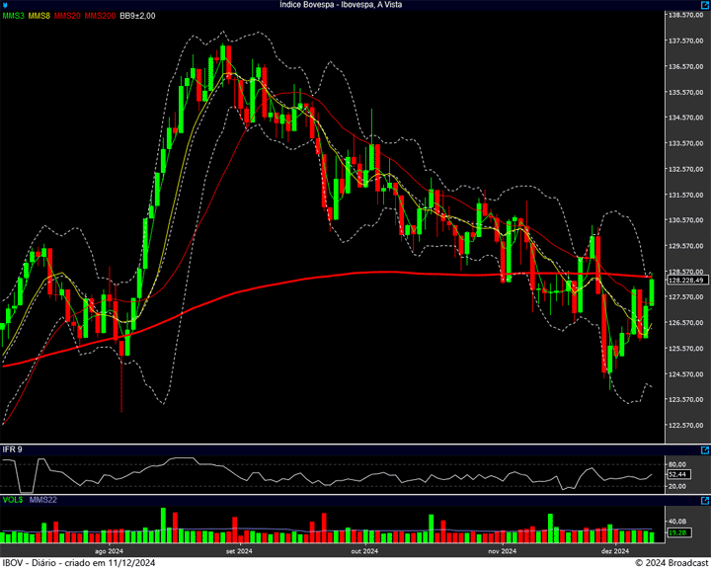Click the corner icon of the IFR 9 panel
Screen dimensions: 711x568
coord(705,448)
